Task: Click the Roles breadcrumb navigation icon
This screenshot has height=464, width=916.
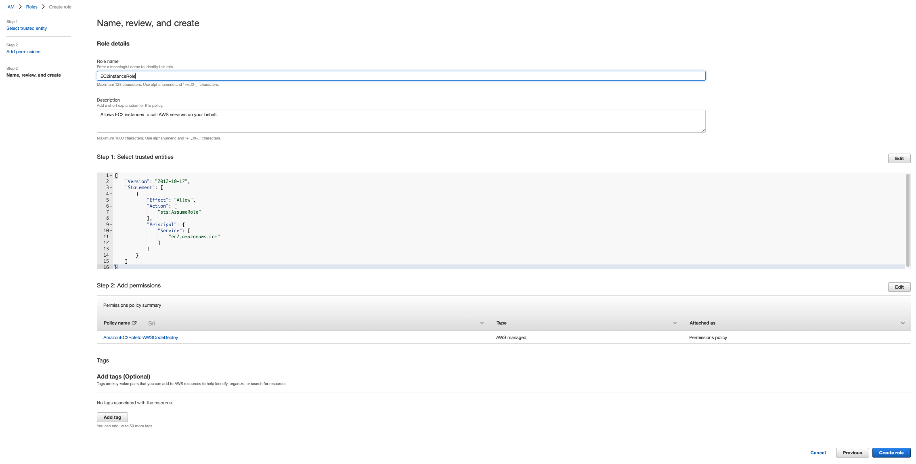Action: pos(31,6)
